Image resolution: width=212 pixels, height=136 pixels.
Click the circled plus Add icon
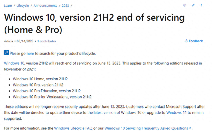point(185,5)
